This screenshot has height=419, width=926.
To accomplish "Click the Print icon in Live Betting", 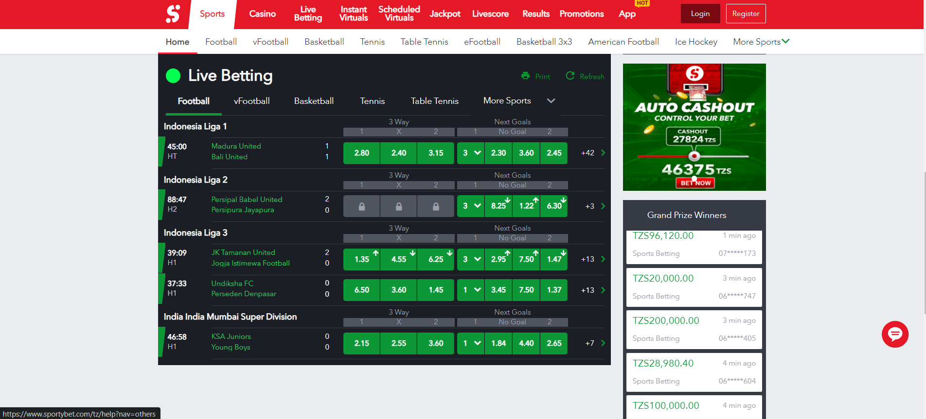I will [x=525, y=76].
